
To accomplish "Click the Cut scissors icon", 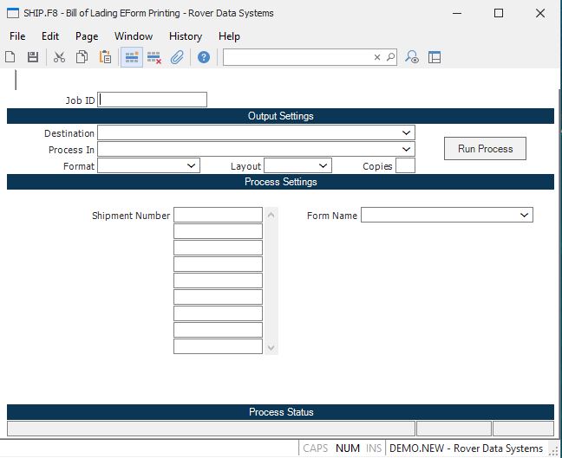I will 60,57.
